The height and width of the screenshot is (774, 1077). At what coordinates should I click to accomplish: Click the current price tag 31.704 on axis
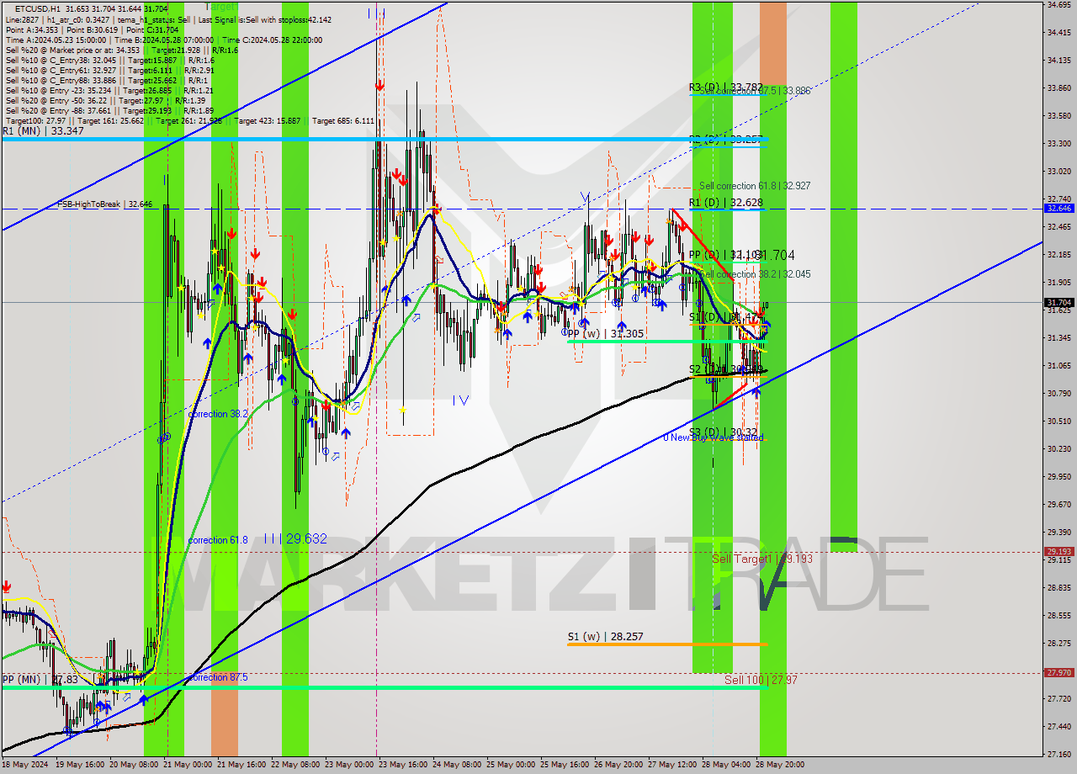[1058, 302]
